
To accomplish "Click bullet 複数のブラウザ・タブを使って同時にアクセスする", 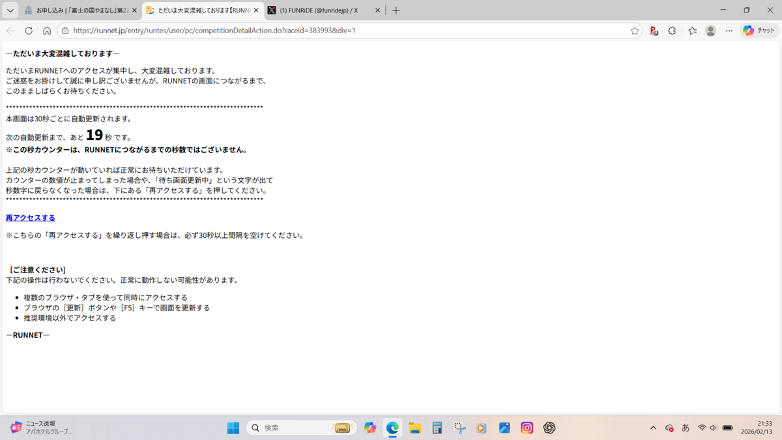I will click(x=106, y=297).
